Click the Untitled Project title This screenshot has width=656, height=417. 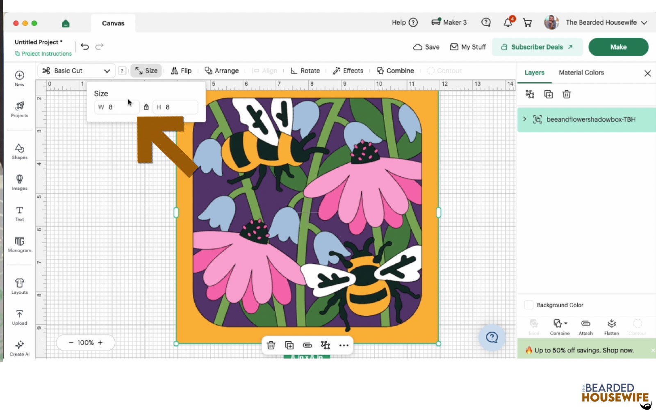pos(38,42)
